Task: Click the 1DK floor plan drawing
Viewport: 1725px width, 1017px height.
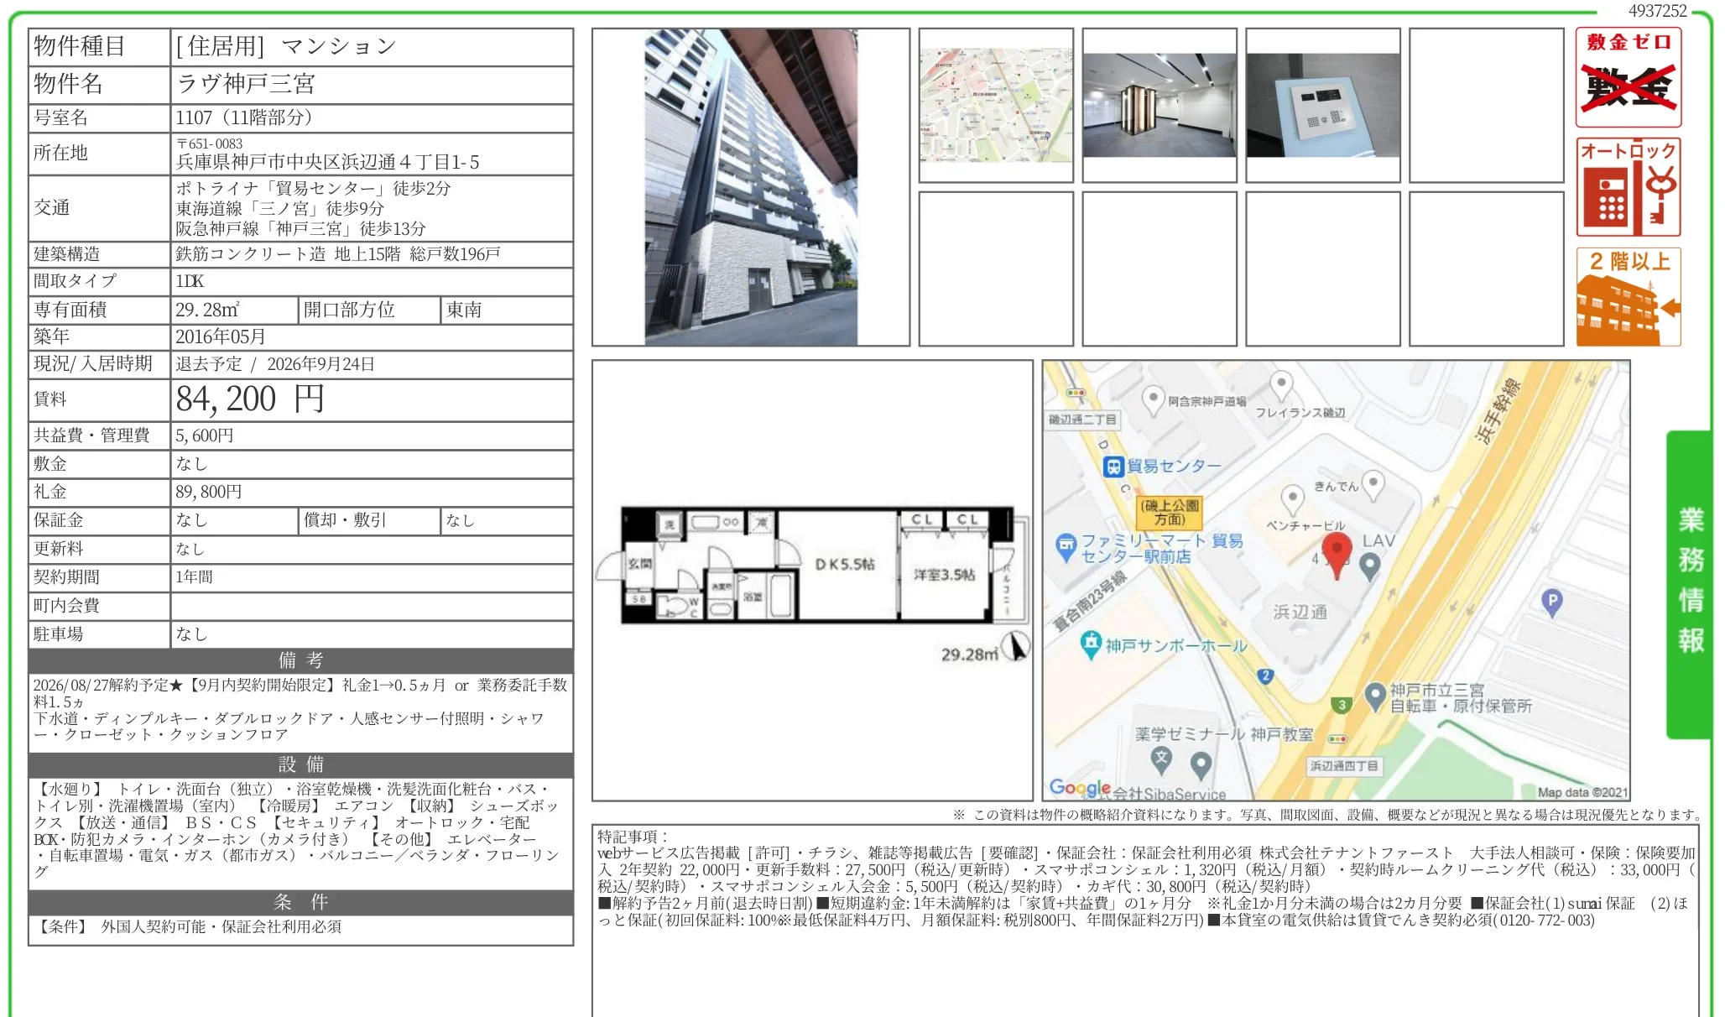Action: [812, 566]
